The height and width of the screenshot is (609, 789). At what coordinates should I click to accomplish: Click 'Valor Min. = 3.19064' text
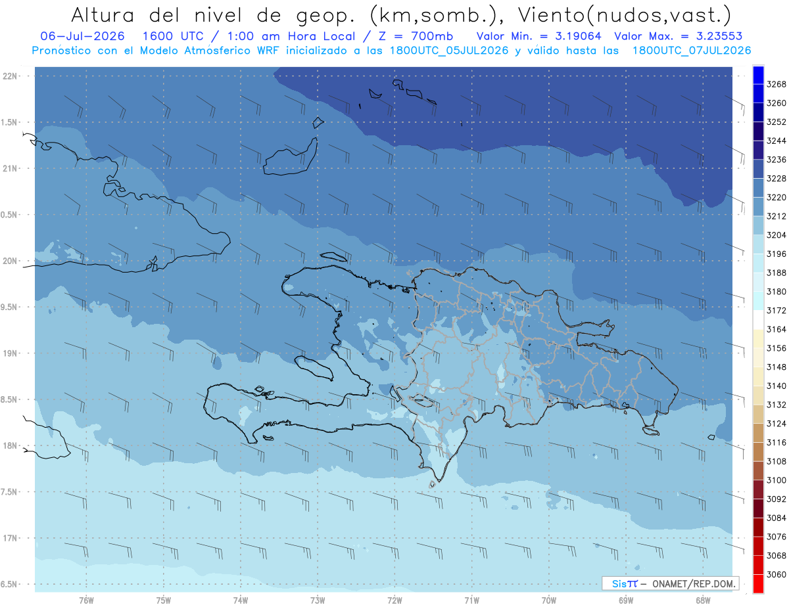[x=539, y=36]
